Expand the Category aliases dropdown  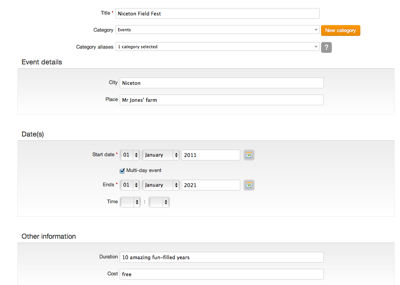pyautogui.click(x=217, y=47)
